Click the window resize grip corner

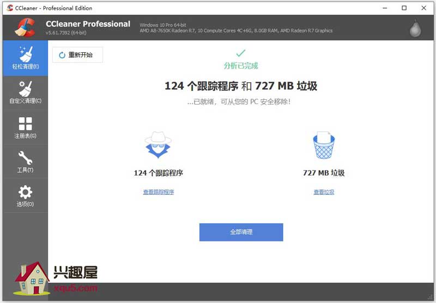[x=430, y=297]
